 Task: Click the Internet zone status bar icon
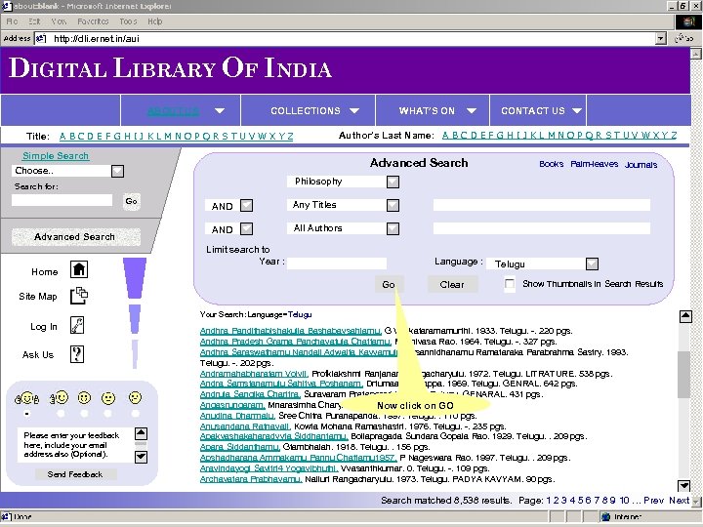click(606, 516)
